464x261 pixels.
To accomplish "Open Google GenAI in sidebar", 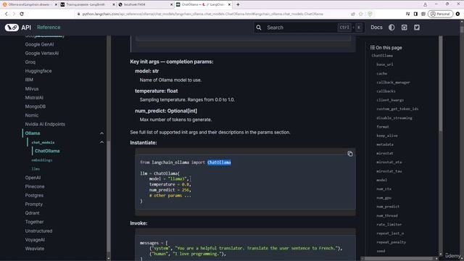I will (39, 44).
